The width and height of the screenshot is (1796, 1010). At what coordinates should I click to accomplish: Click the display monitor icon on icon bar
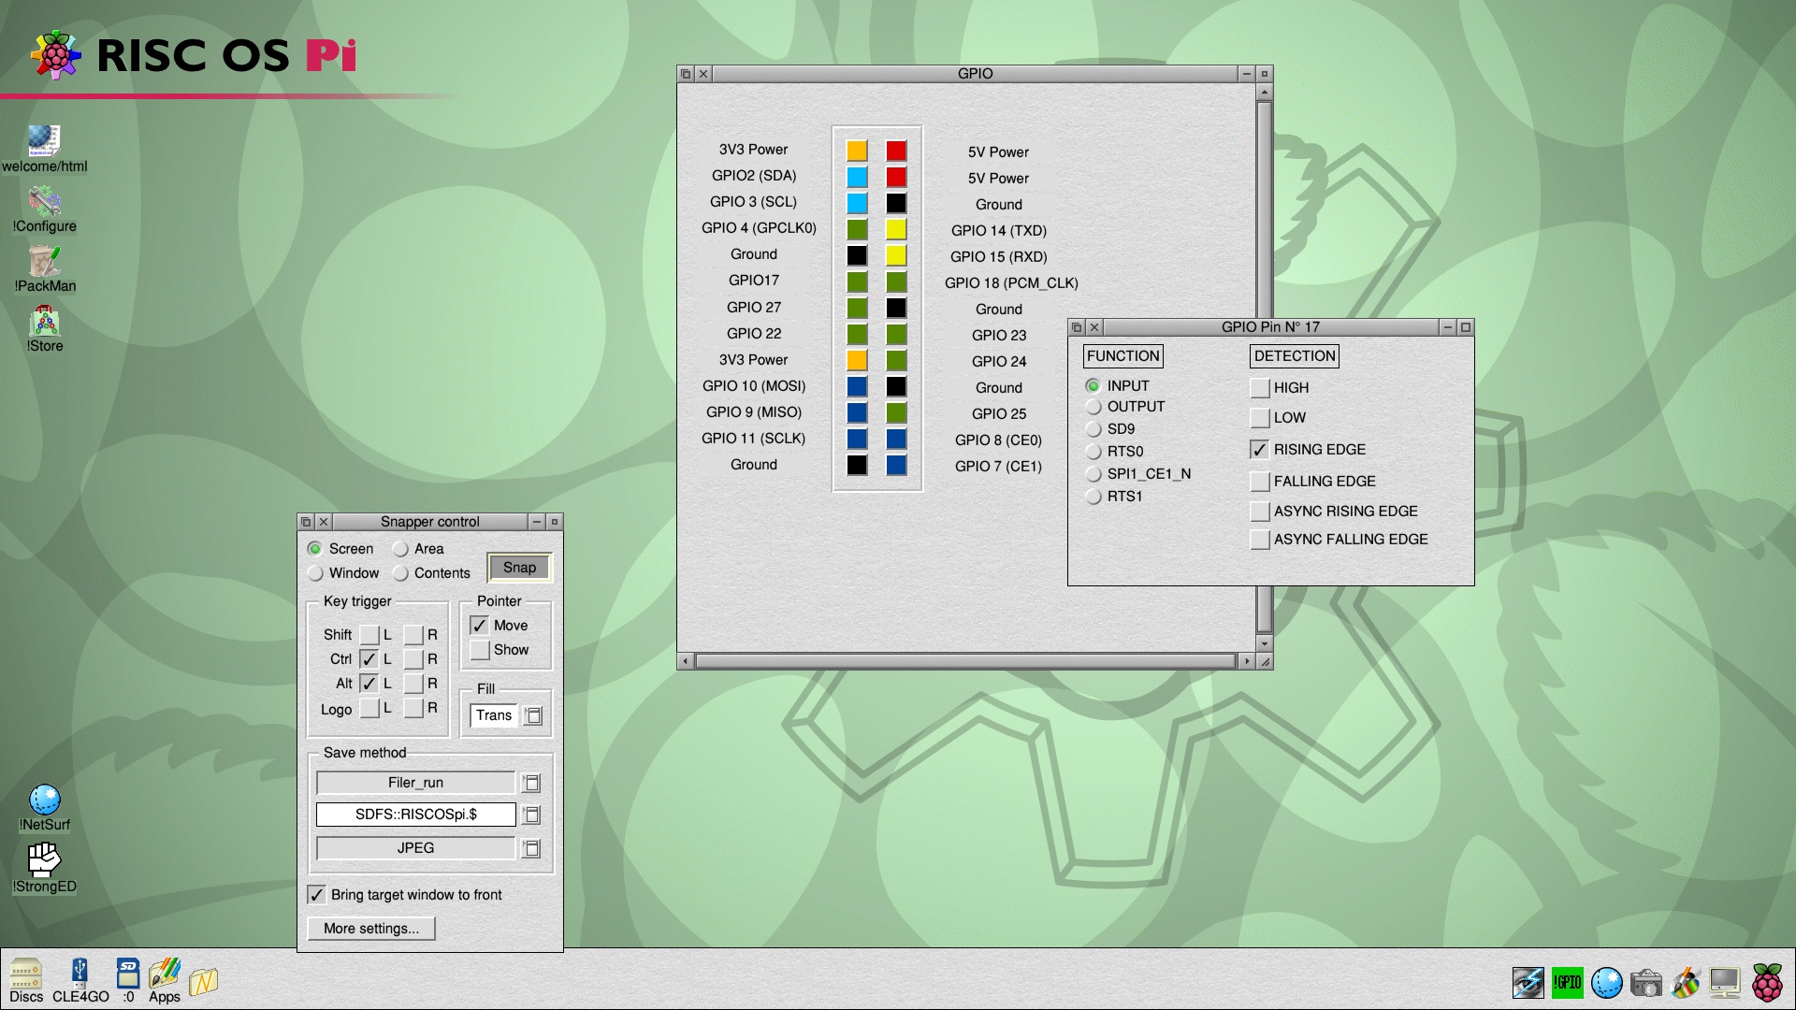pos(1724,982)
